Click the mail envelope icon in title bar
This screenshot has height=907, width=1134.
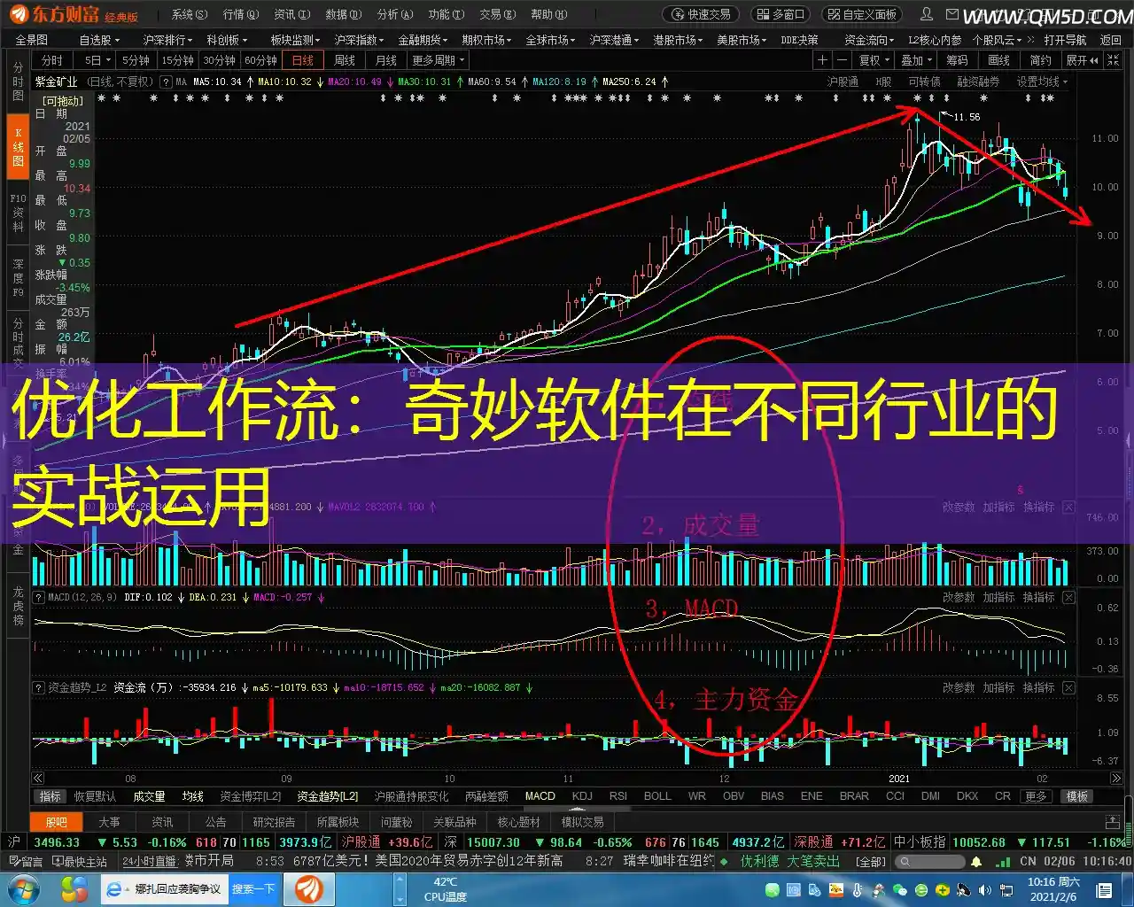(x=951, y=14)
